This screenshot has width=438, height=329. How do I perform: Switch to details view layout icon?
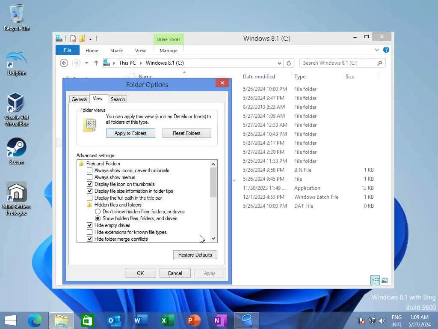(375, 280)
